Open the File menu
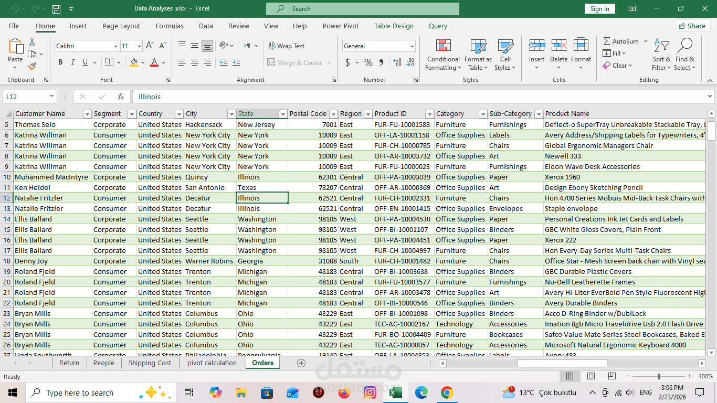The width and height of the screenshot is (717, 403). (x=14, y=26)
